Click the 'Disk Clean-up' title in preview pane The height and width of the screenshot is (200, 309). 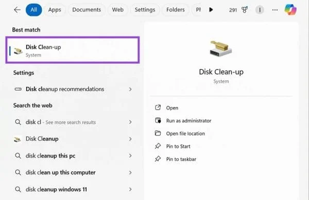[221, 72]
